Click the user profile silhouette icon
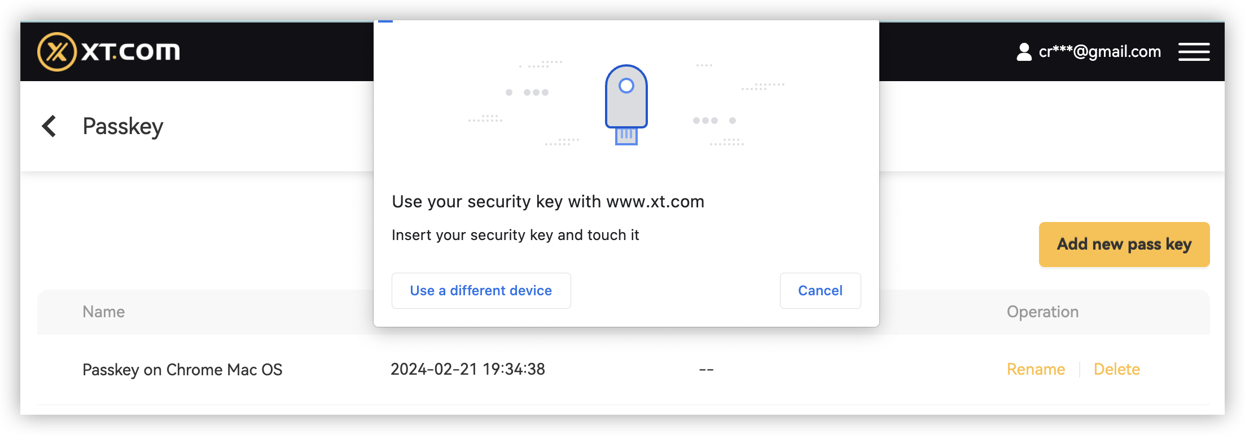This screenshot has height=435, width=1245. coord(1024,52)
